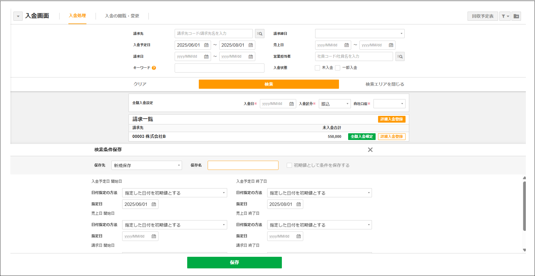Click the 保存名 input field
This screenshot has height=276, width=535.
(243, 165)
